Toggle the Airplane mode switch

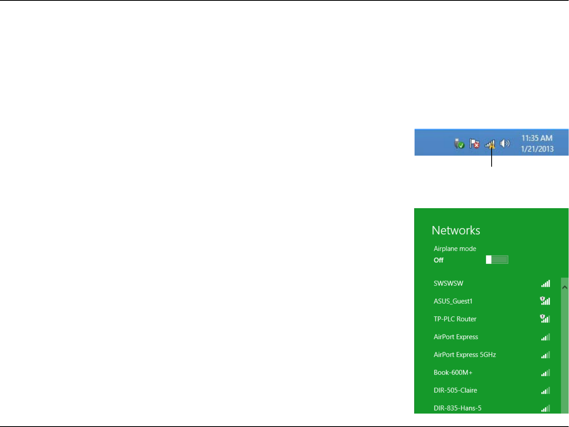(x=497, y=260)
